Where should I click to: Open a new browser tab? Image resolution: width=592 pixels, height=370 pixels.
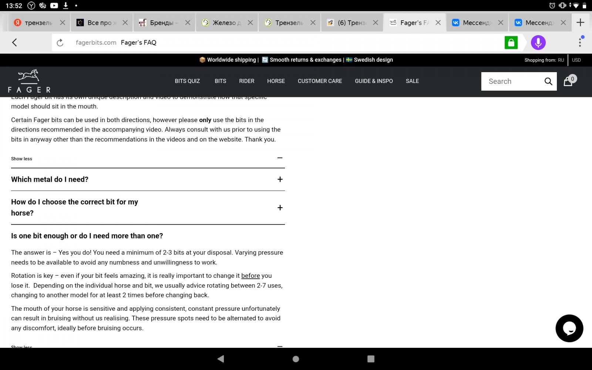(580, 23)
